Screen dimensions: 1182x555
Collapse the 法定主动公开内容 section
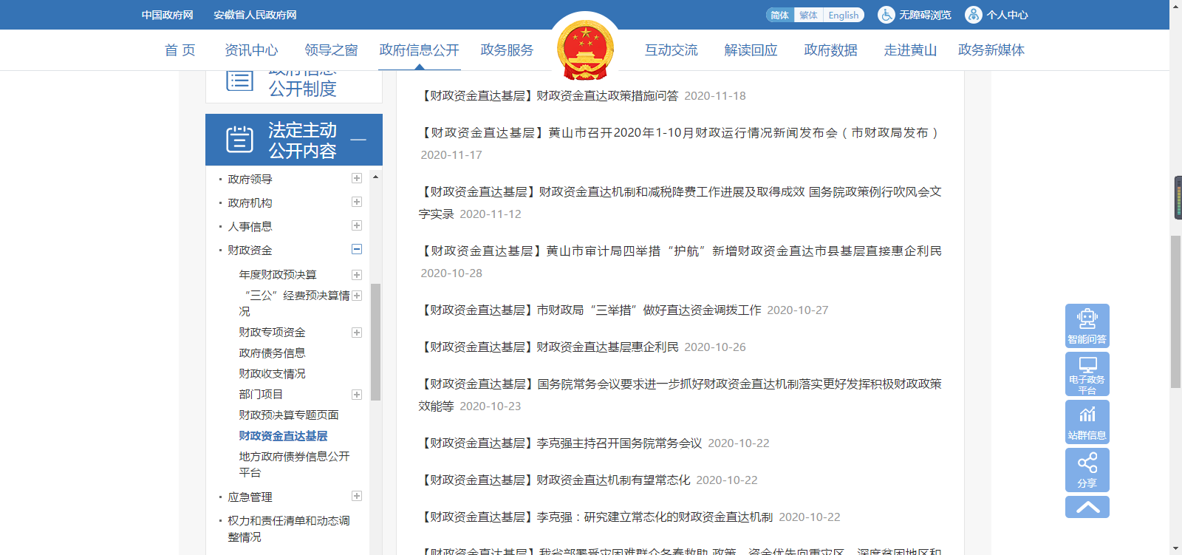pos(358,140)
